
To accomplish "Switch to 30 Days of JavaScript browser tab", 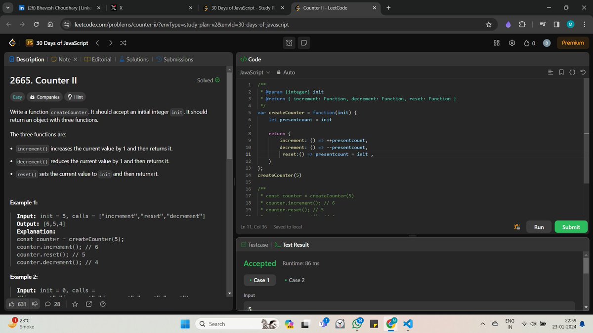I will pos(244,8).
